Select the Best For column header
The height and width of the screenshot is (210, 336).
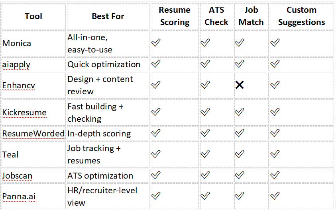point(108,16)
